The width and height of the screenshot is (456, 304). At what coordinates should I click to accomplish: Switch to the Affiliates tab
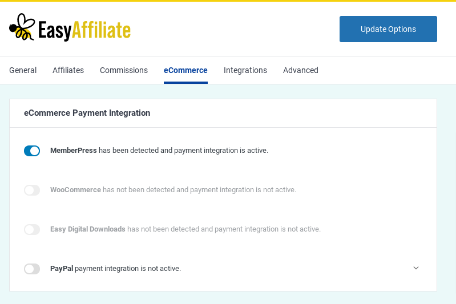click(68, 70)
